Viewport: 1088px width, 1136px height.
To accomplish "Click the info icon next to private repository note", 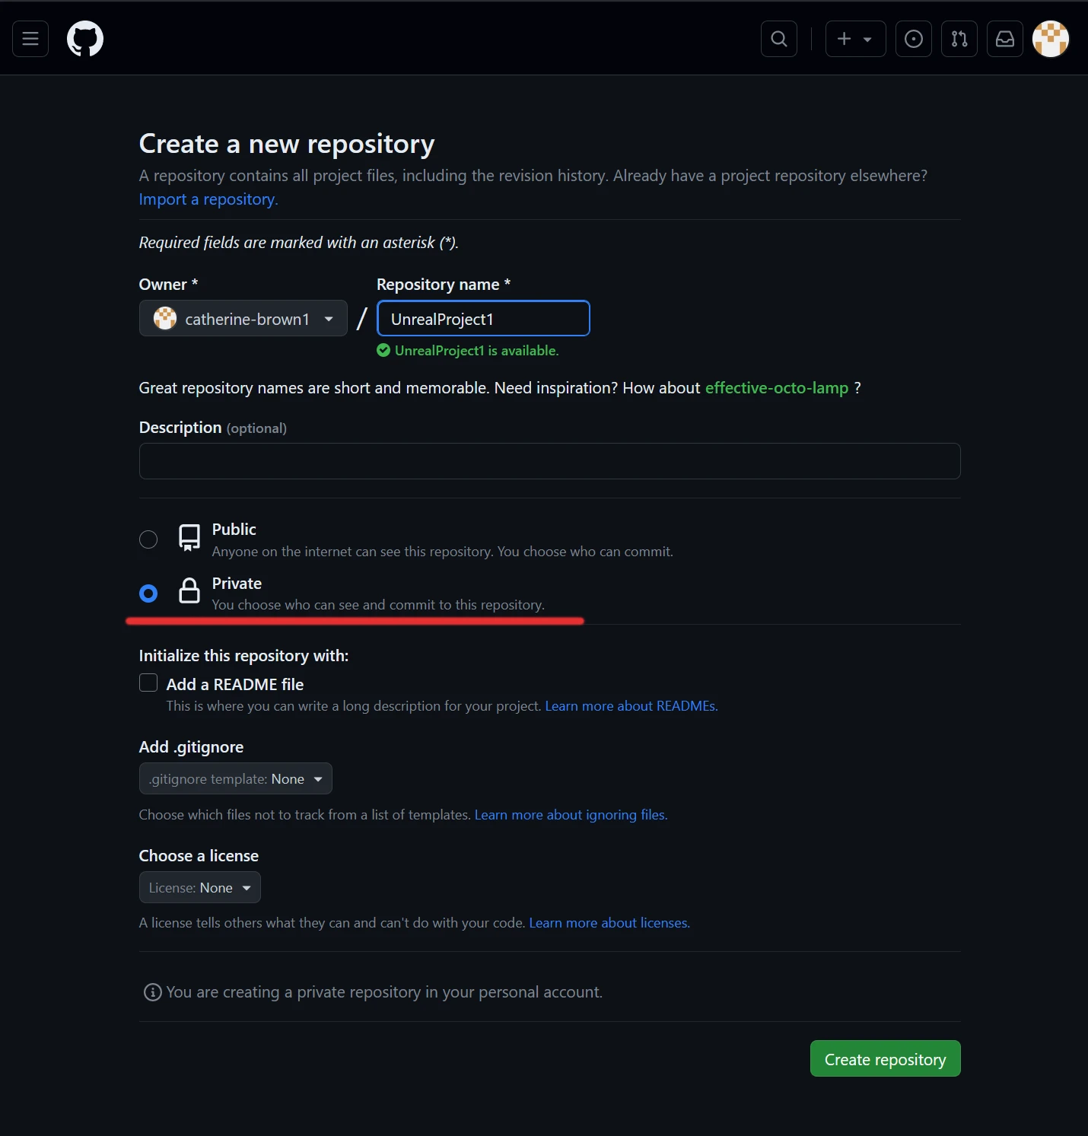I will click(x=152, y=992).
